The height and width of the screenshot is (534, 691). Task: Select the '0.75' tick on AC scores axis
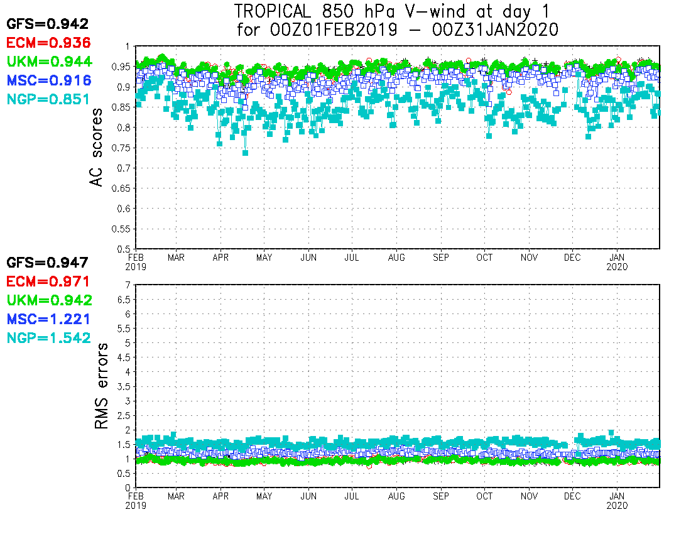coord(121,148)
